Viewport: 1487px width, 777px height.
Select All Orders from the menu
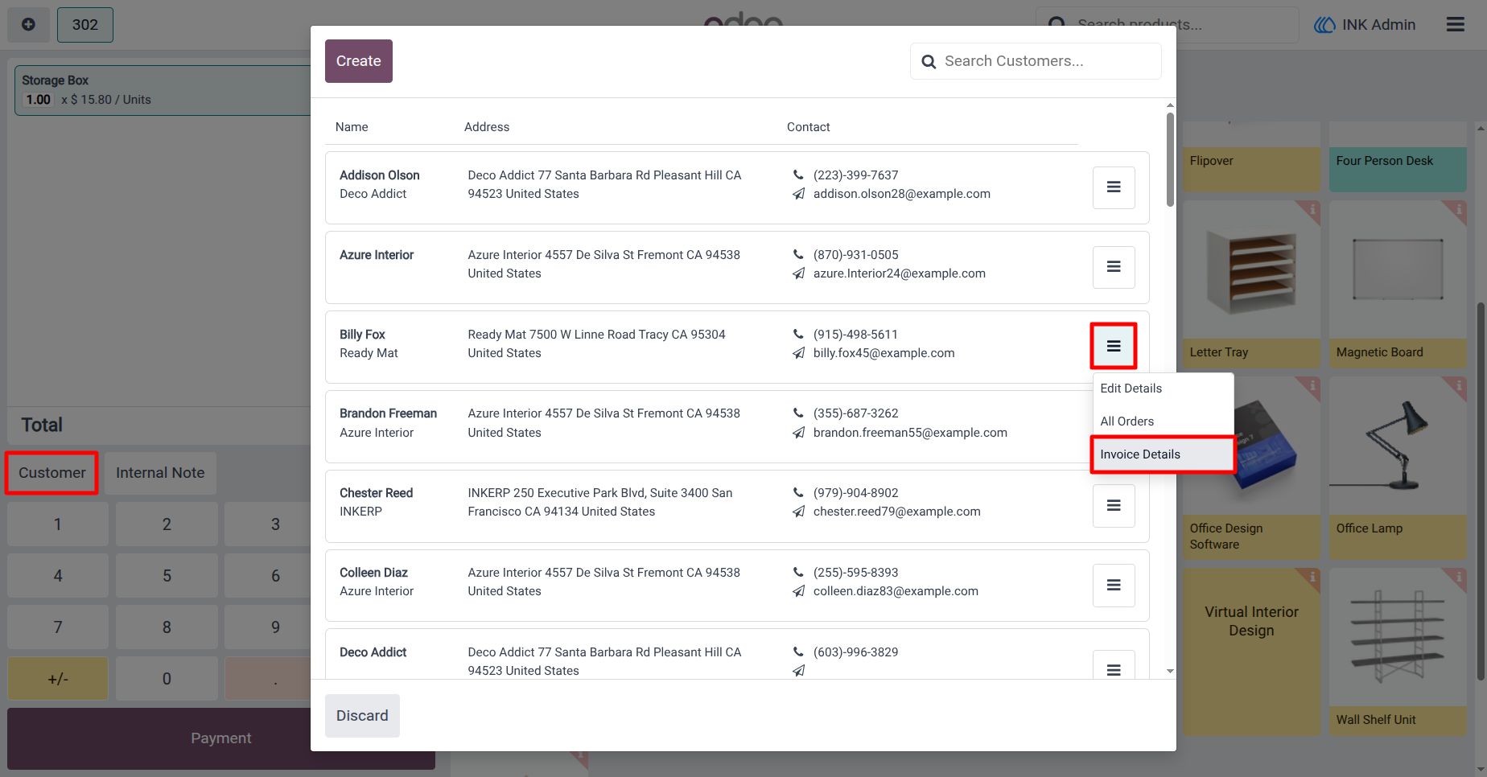point(1162,421)
